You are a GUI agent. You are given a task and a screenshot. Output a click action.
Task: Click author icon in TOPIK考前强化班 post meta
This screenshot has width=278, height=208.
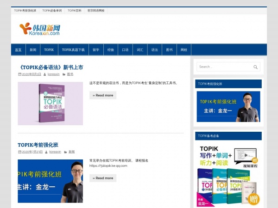[46, 152]
